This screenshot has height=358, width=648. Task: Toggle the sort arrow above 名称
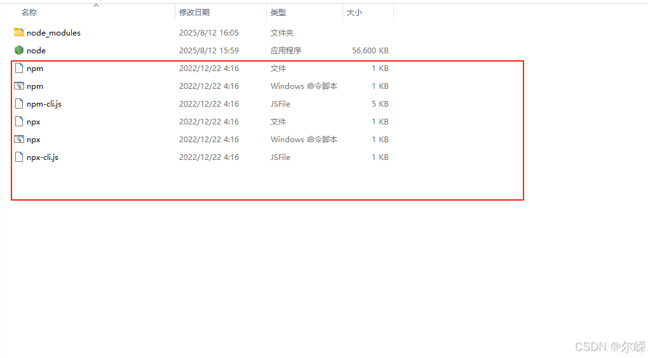point(97,5)
